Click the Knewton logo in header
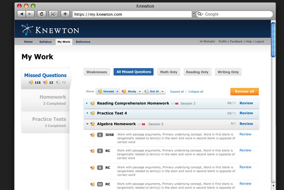284x190 pixels. [x=50, y=30]
